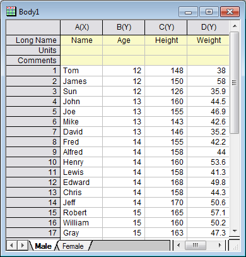Click the vertical scrollbar up arrow
This screenshot has height=257, width=246.
pos(235,26)
